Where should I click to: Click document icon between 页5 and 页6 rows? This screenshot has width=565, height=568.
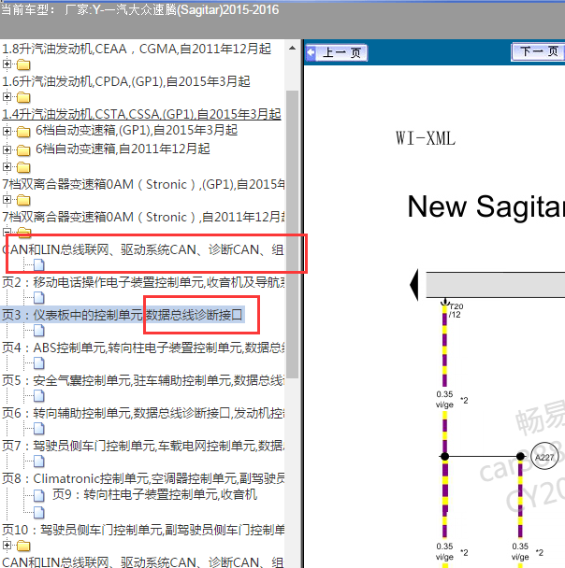38,396
